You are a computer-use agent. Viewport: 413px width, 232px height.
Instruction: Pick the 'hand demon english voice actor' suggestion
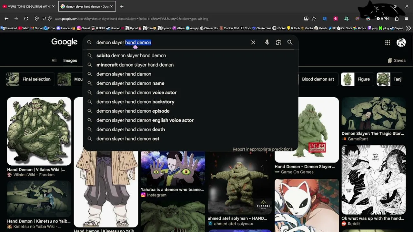pyautogui.click(x=190, y=120)
